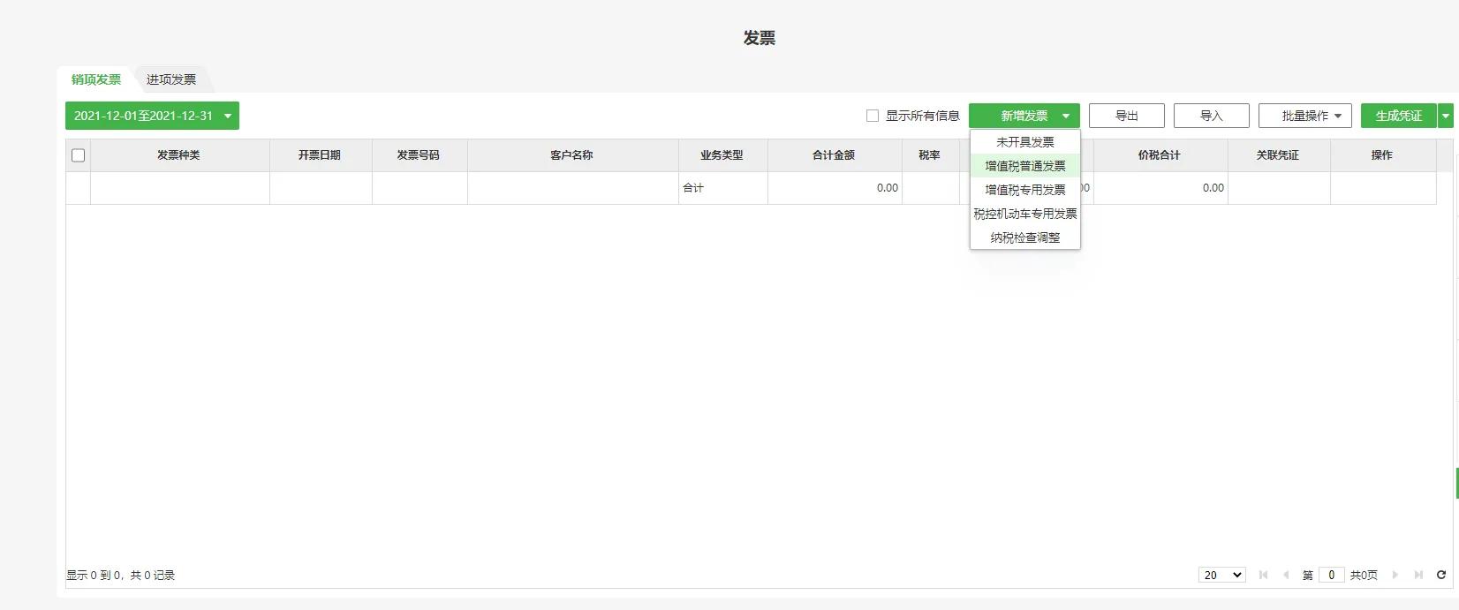Go to the next page icon
The height and width of the screenshot is (610, 1459).
click(1395, 575)
